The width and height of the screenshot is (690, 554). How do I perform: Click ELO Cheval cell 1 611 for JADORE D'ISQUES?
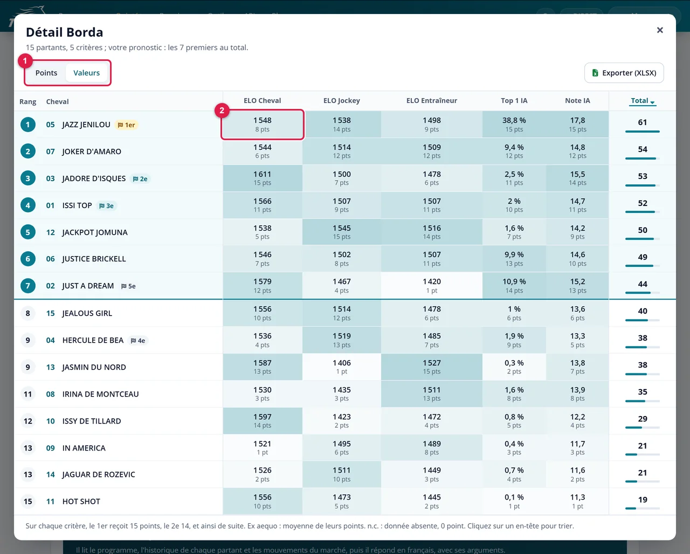pyautogui.click(x=263, y=178)
